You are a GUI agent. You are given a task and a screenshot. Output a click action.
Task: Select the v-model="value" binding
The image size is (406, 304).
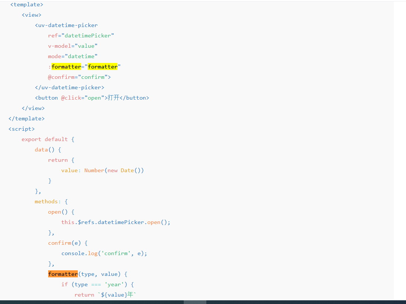click(x=72, y=46)
